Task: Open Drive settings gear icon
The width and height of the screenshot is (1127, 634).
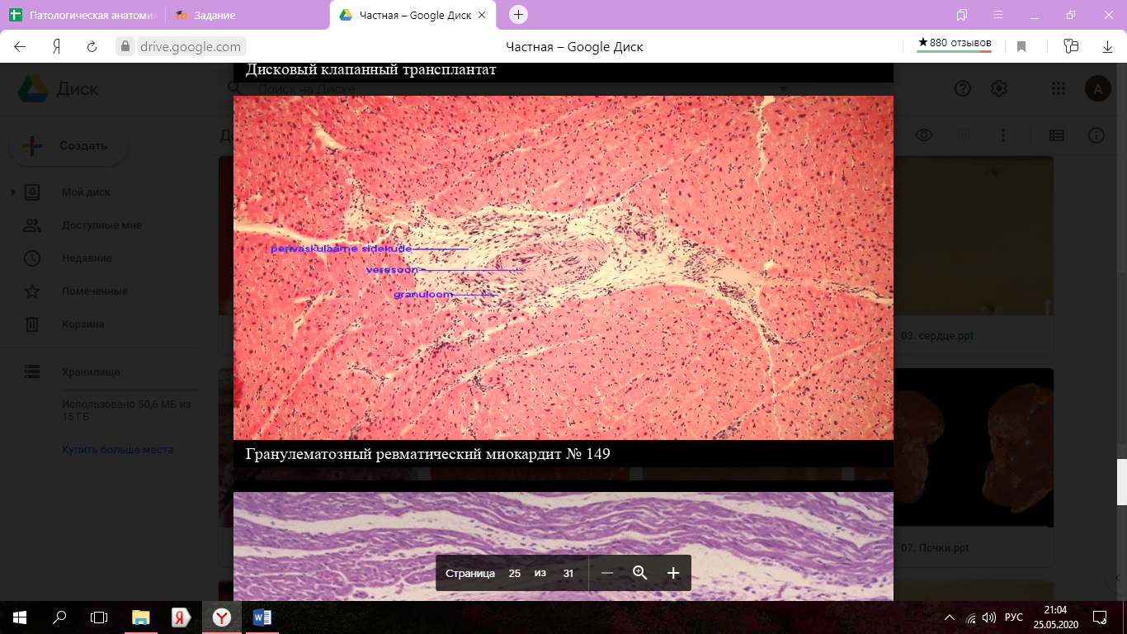Action: pyautogui.click(x=999, y=88)
